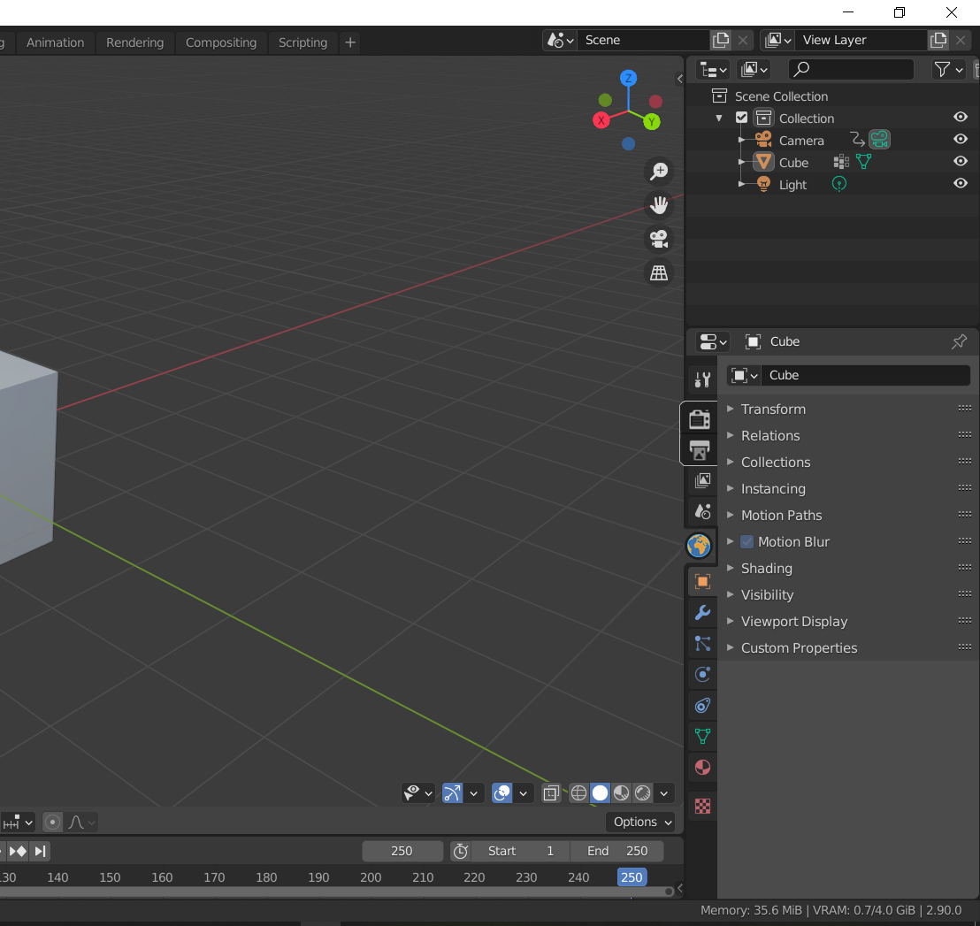Click the Cube mesh data icon in outliner

pyautogui.click(x=864, y=162)
